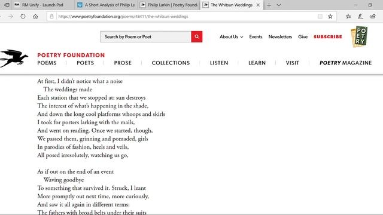Click line "And down the long cool platforms whoops and skirls"

pyautogui.click(x=101, y=114)
